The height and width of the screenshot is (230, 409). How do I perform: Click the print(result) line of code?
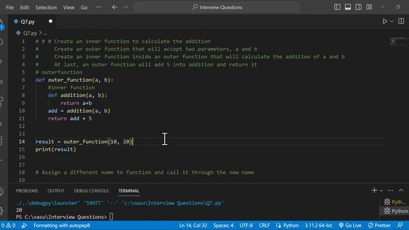pyautogui.click(x=56, y=149)
